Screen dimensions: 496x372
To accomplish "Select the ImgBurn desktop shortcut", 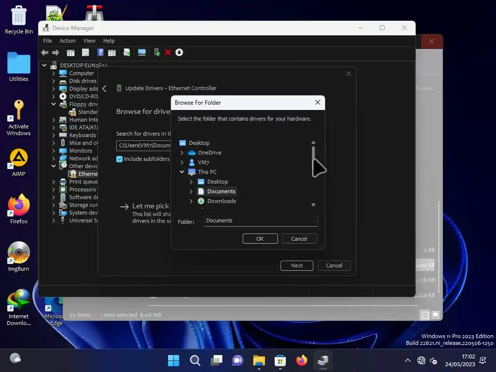I will point(19,256).
